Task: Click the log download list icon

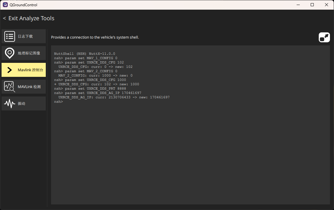Action: [x=10, y=36]
